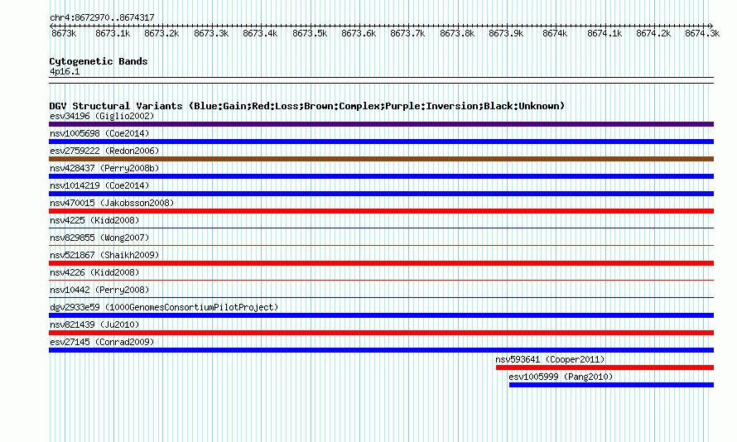The height and width of the screenshot is (442, 737).
Task: Select the short red nsv593641 bar
Action: (x=605, y=368)
